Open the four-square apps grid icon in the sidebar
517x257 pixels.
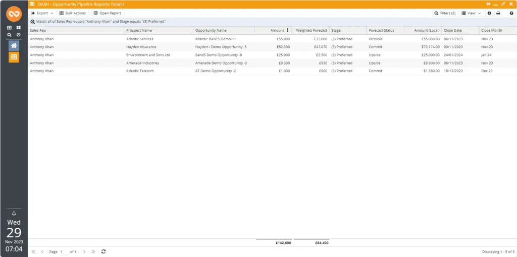[19, 28]
